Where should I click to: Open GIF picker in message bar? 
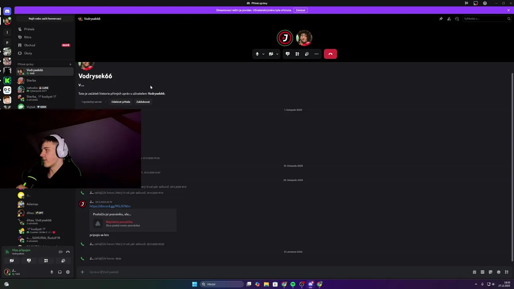point(483,272)
